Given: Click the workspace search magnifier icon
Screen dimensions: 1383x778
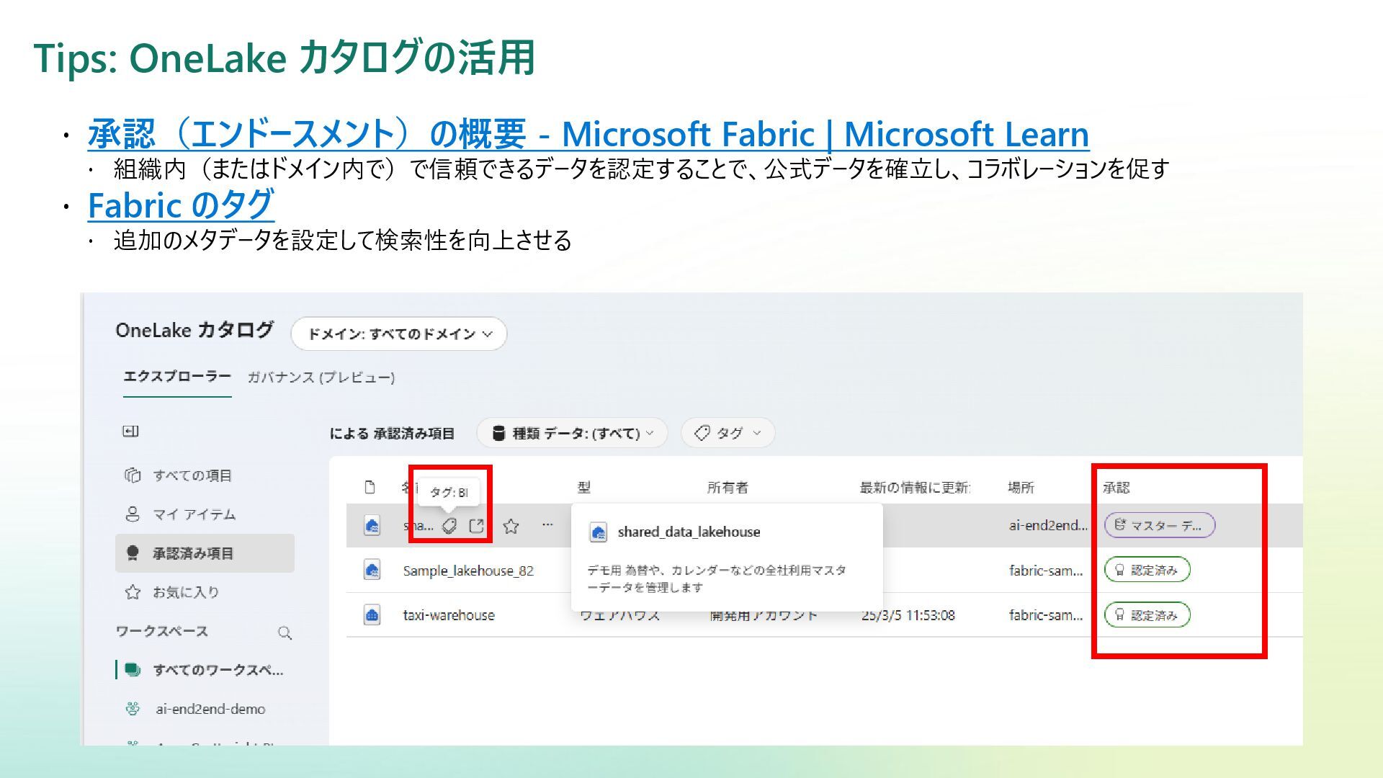Looking at the screenshot, I should point(285,632).
